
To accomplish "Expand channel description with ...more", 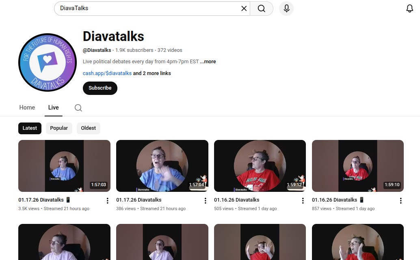I will pos(208,62).
